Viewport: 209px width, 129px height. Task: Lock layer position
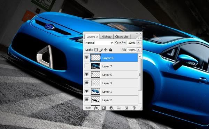coord(106,50)
